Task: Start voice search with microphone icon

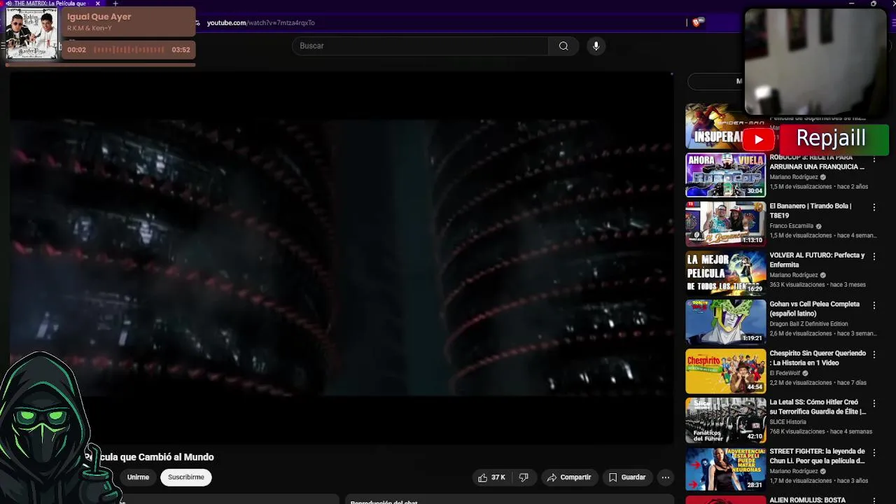Action: (596, 46)
